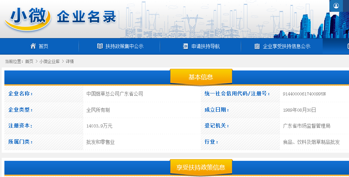Image resolution: width=349 pixels, height=177 pixels.
Task: Click 详情 in the breadcrumb
Action: [70, 61]
